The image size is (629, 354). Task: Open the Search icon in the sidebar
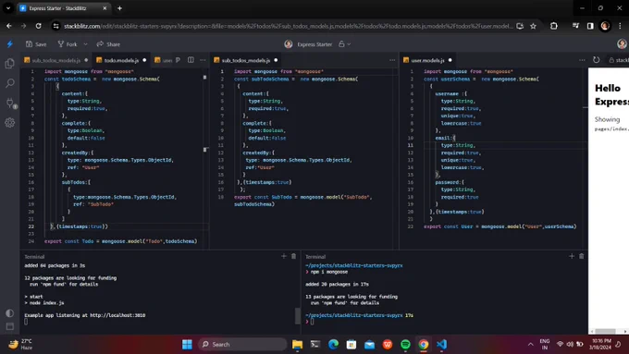pyautogui.click(x=9, y=83)
